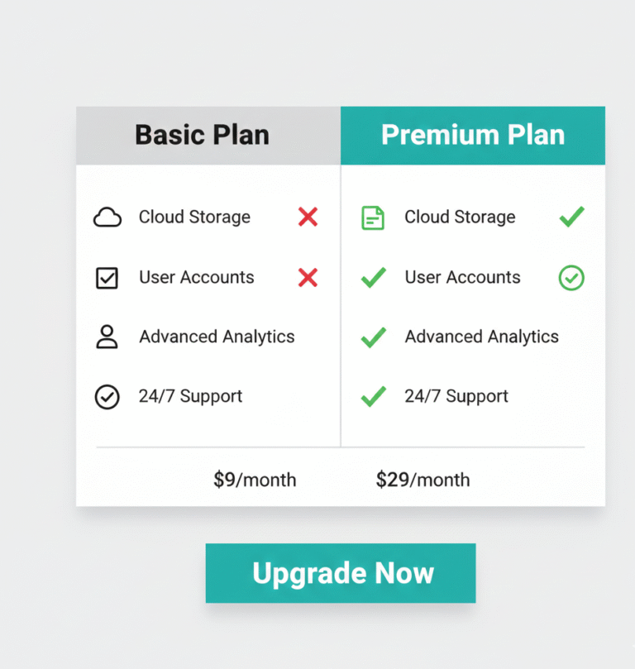Click the person icon beside Advanced Analytics

[x=107, y=337]
